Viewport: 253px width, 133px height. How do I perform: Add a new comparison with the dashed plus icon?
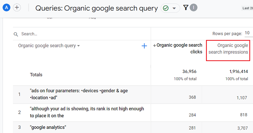pyautogui.click(x=17, y=8)
